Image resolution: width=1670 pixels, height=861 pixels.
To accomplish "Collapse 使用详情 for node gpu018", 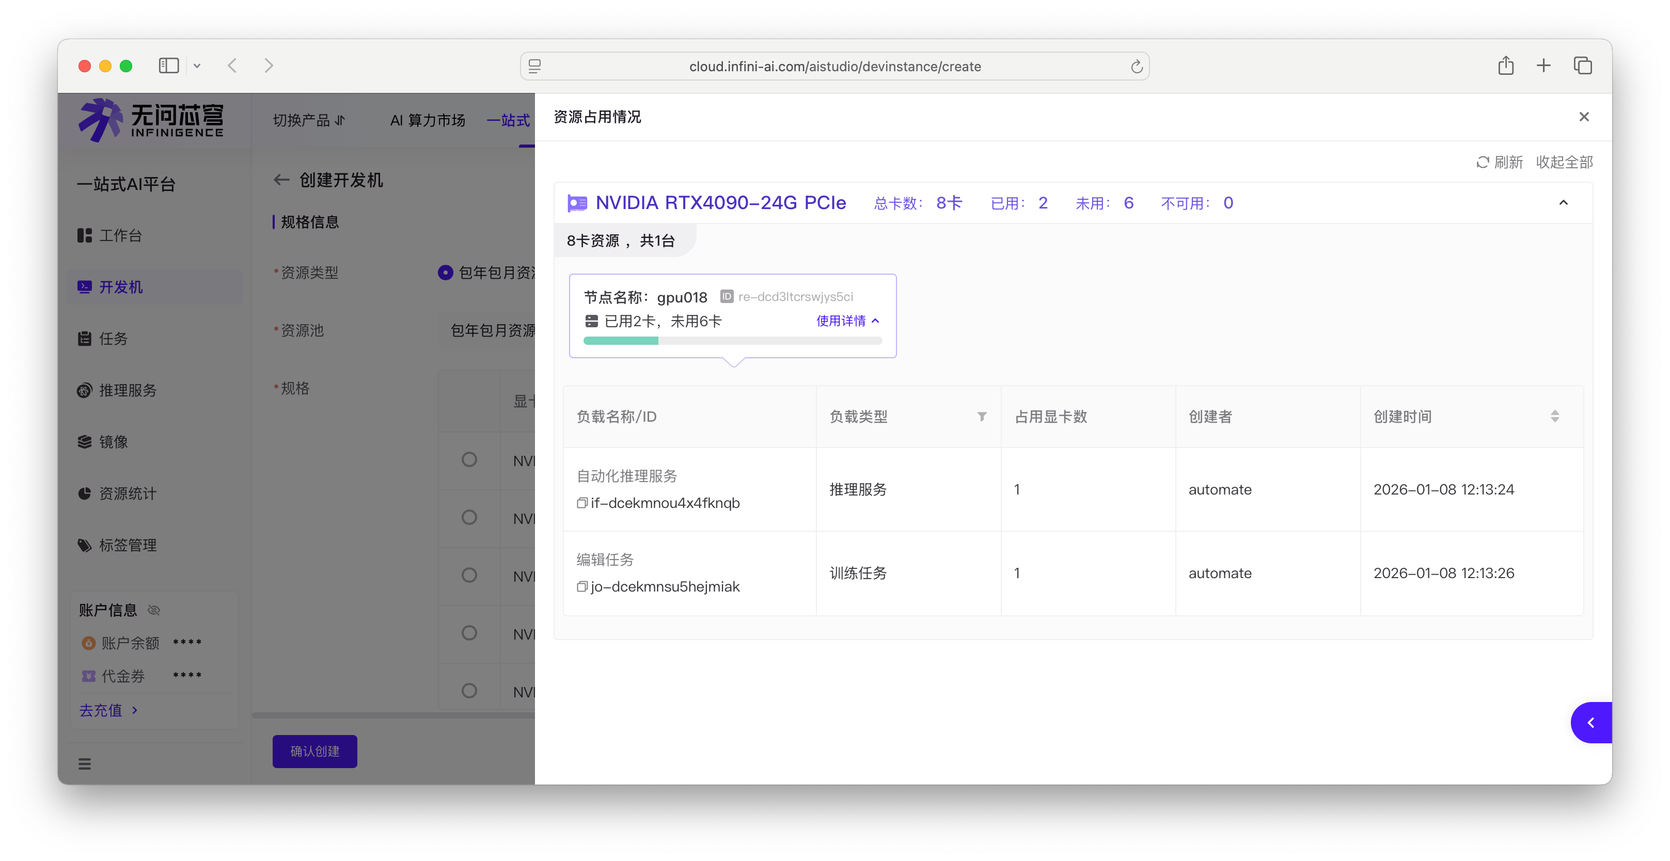I will 847,322.
